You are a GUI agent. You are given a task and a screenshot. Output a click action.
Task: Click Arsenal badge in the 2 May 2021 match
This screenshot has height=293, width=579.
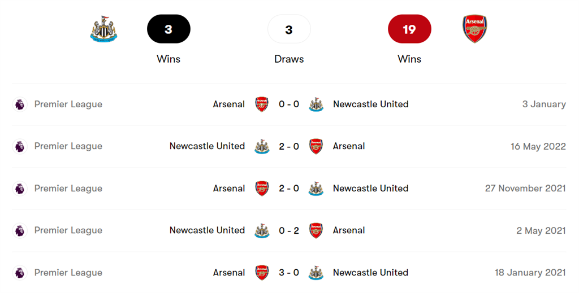(x=316, y=230)
